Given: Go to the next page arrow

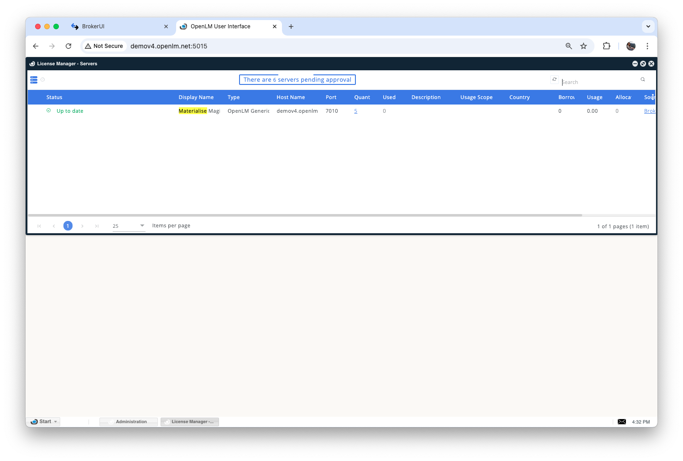Looking at the screenshot, I should tap(82, 226).
